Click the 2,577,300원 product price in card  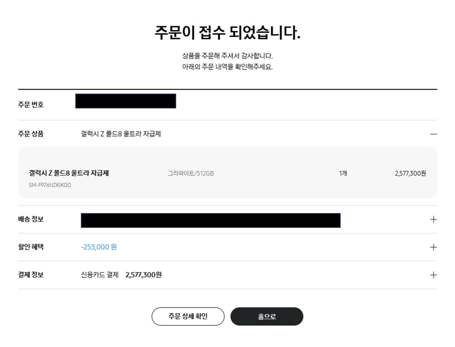[410, 173]
